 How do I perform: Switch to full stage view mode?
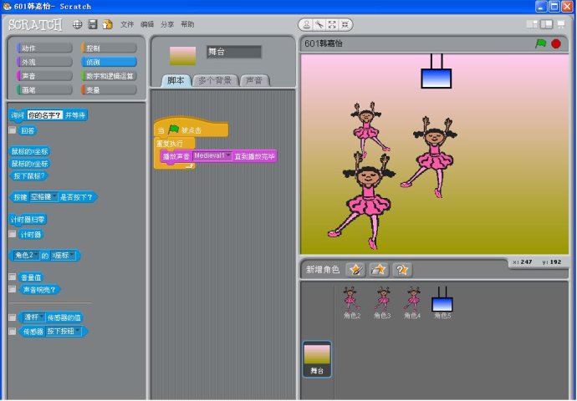click(x=546, y=24)
